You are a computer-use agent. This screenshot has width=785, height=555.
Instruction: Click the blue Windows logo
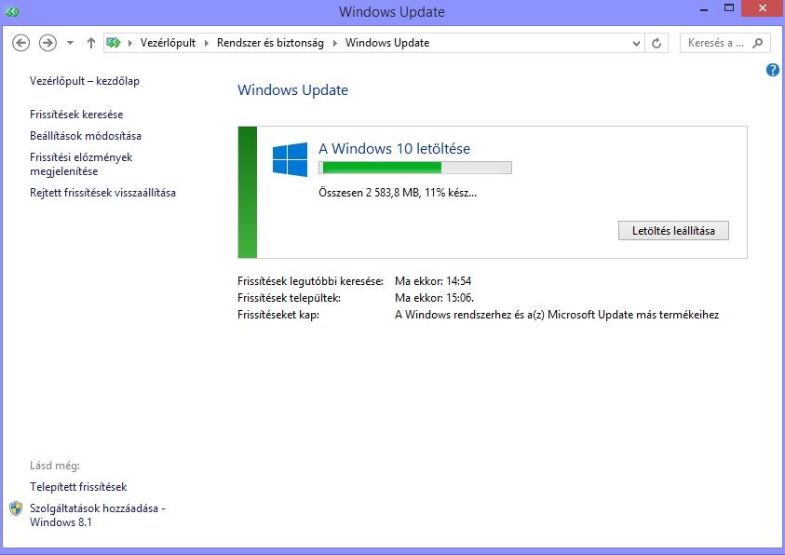click(x=290, y=159)
